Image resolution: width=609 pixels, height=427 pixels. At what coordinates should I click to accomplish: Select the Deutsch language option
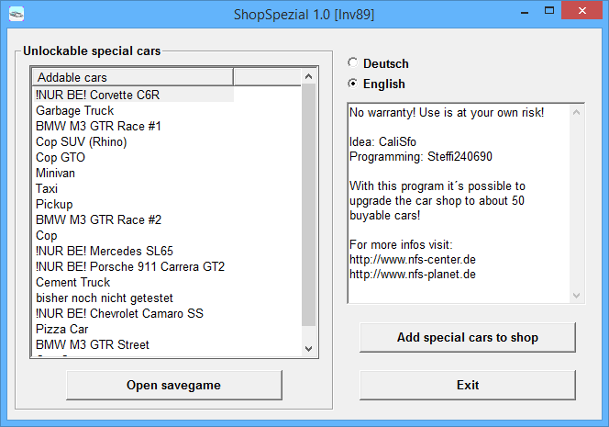click(353, 63)
